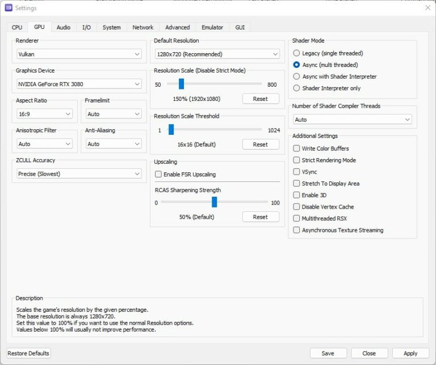Switch to the CPU tab
436x365 pixels.
pos(17,27)
